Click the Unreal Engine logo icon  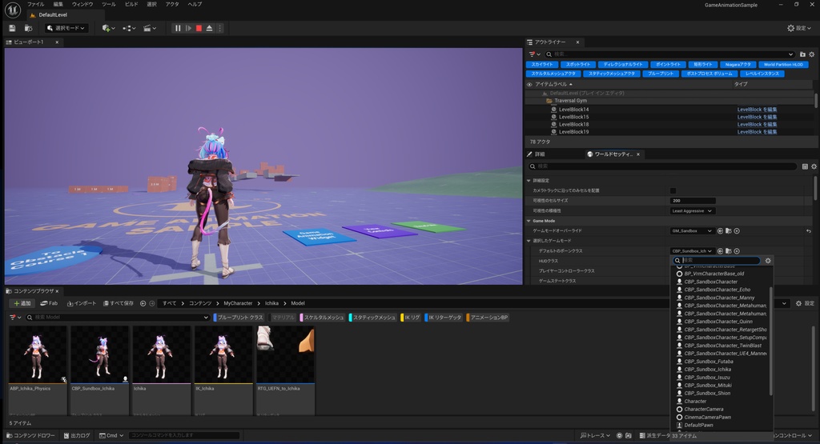(13, 10)
